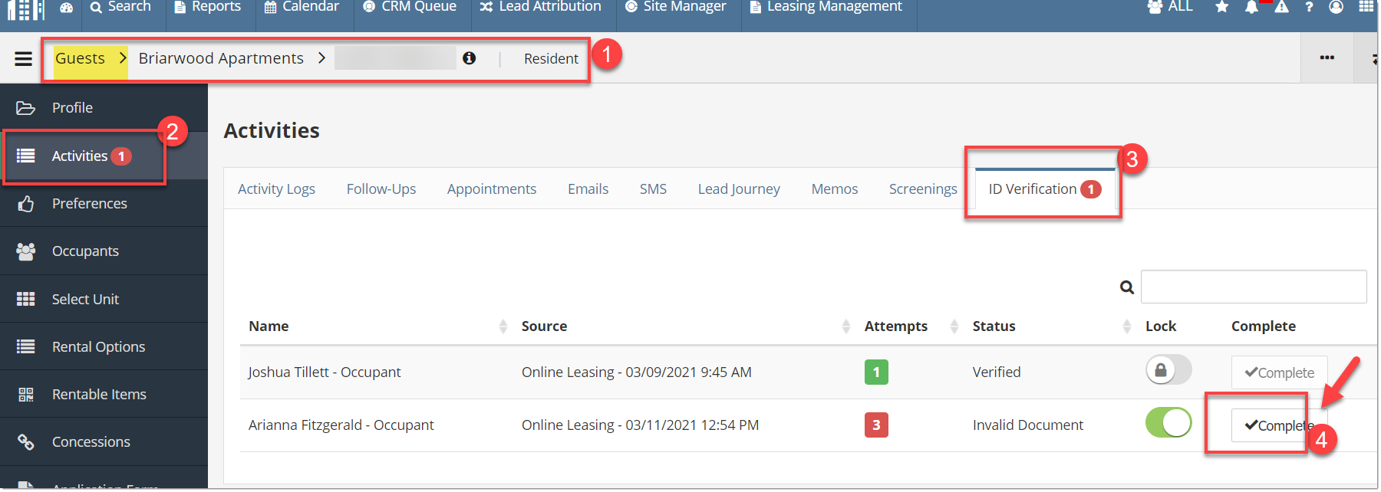Screen dimensions: 1381x492
Task: Click the Profile folder icon
Action: 26,108
